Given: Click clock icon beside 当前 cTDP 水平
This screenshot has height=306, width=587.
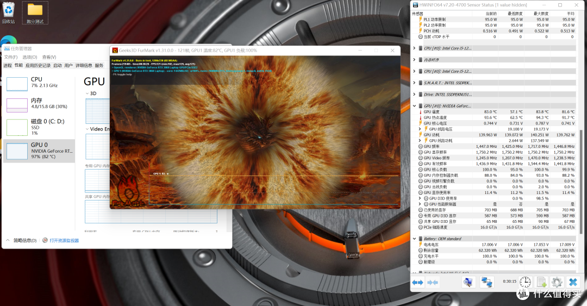Looking at the screenshot, I should click(x=420, y=37).
